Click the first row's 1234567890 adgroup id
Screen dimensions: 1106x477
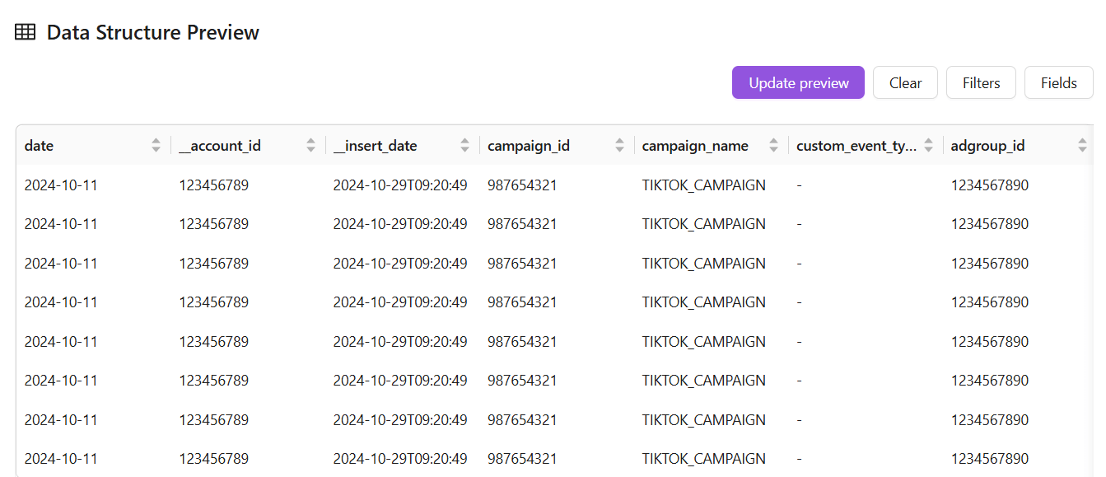click(x=989, y=185)
